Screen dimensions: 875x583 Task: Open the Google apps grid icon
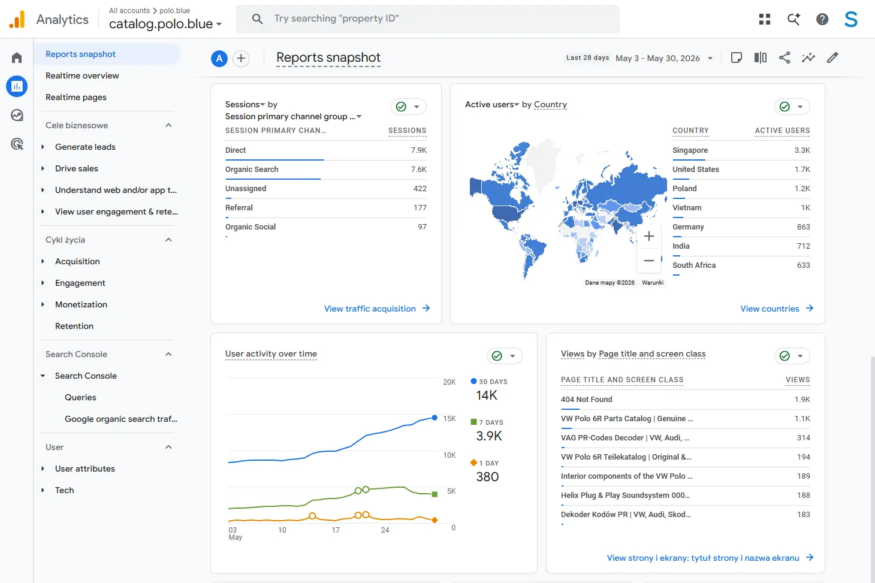[x=765, y=19]
